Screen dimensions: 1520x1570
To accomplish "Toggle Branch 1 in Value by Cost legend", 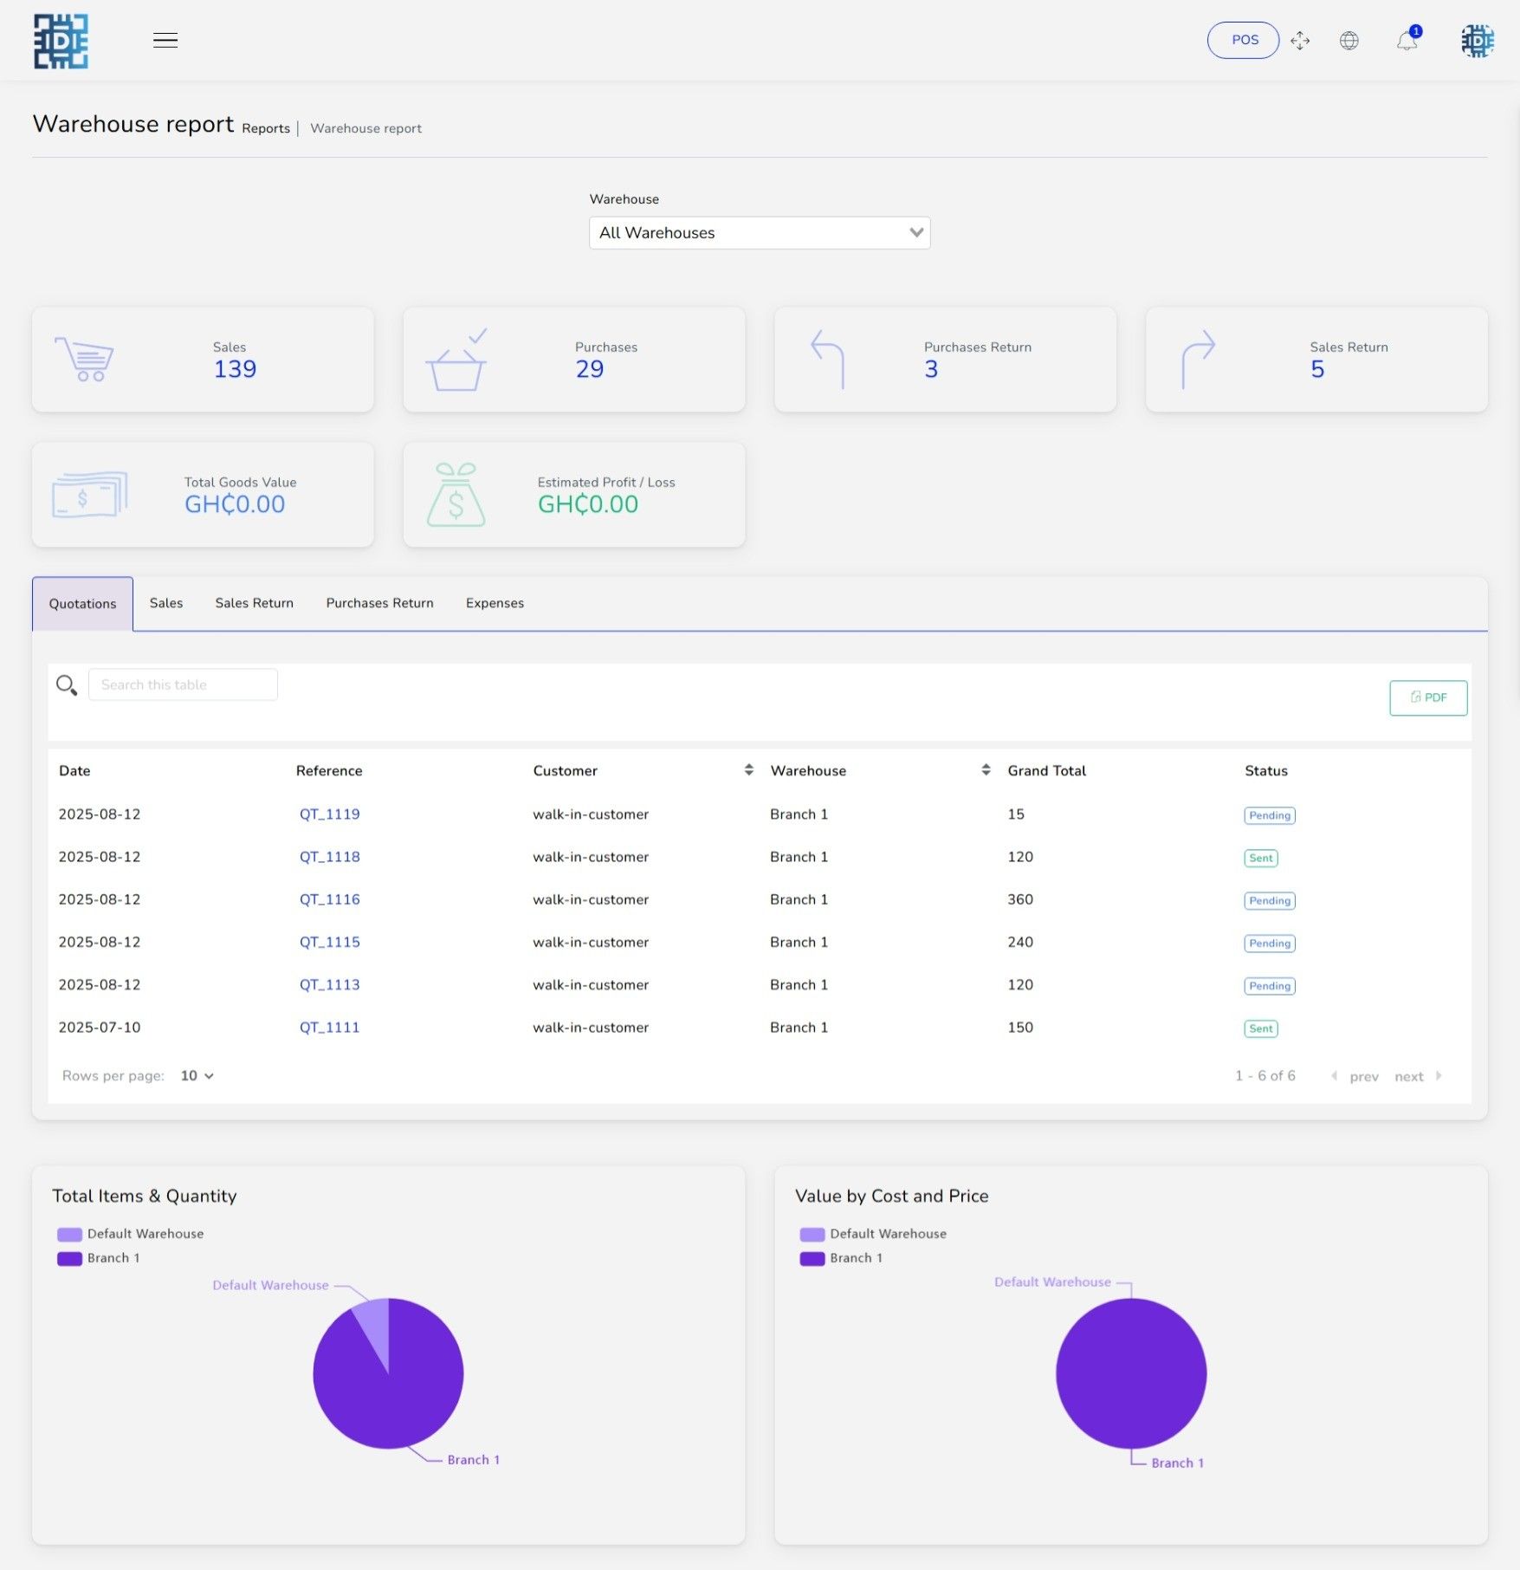I will pos(841,1258).
